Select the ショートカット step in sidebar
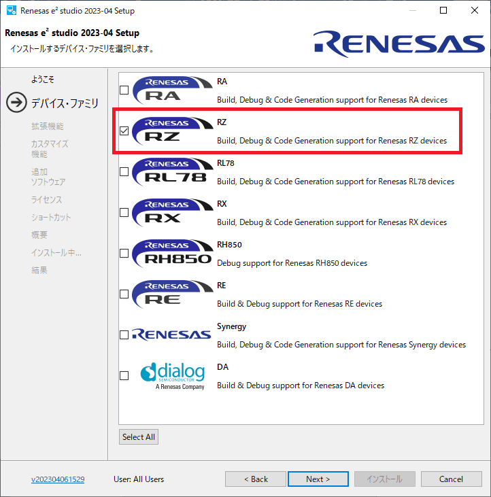This screenshot has height=497, width=491. tap(51, 218)
